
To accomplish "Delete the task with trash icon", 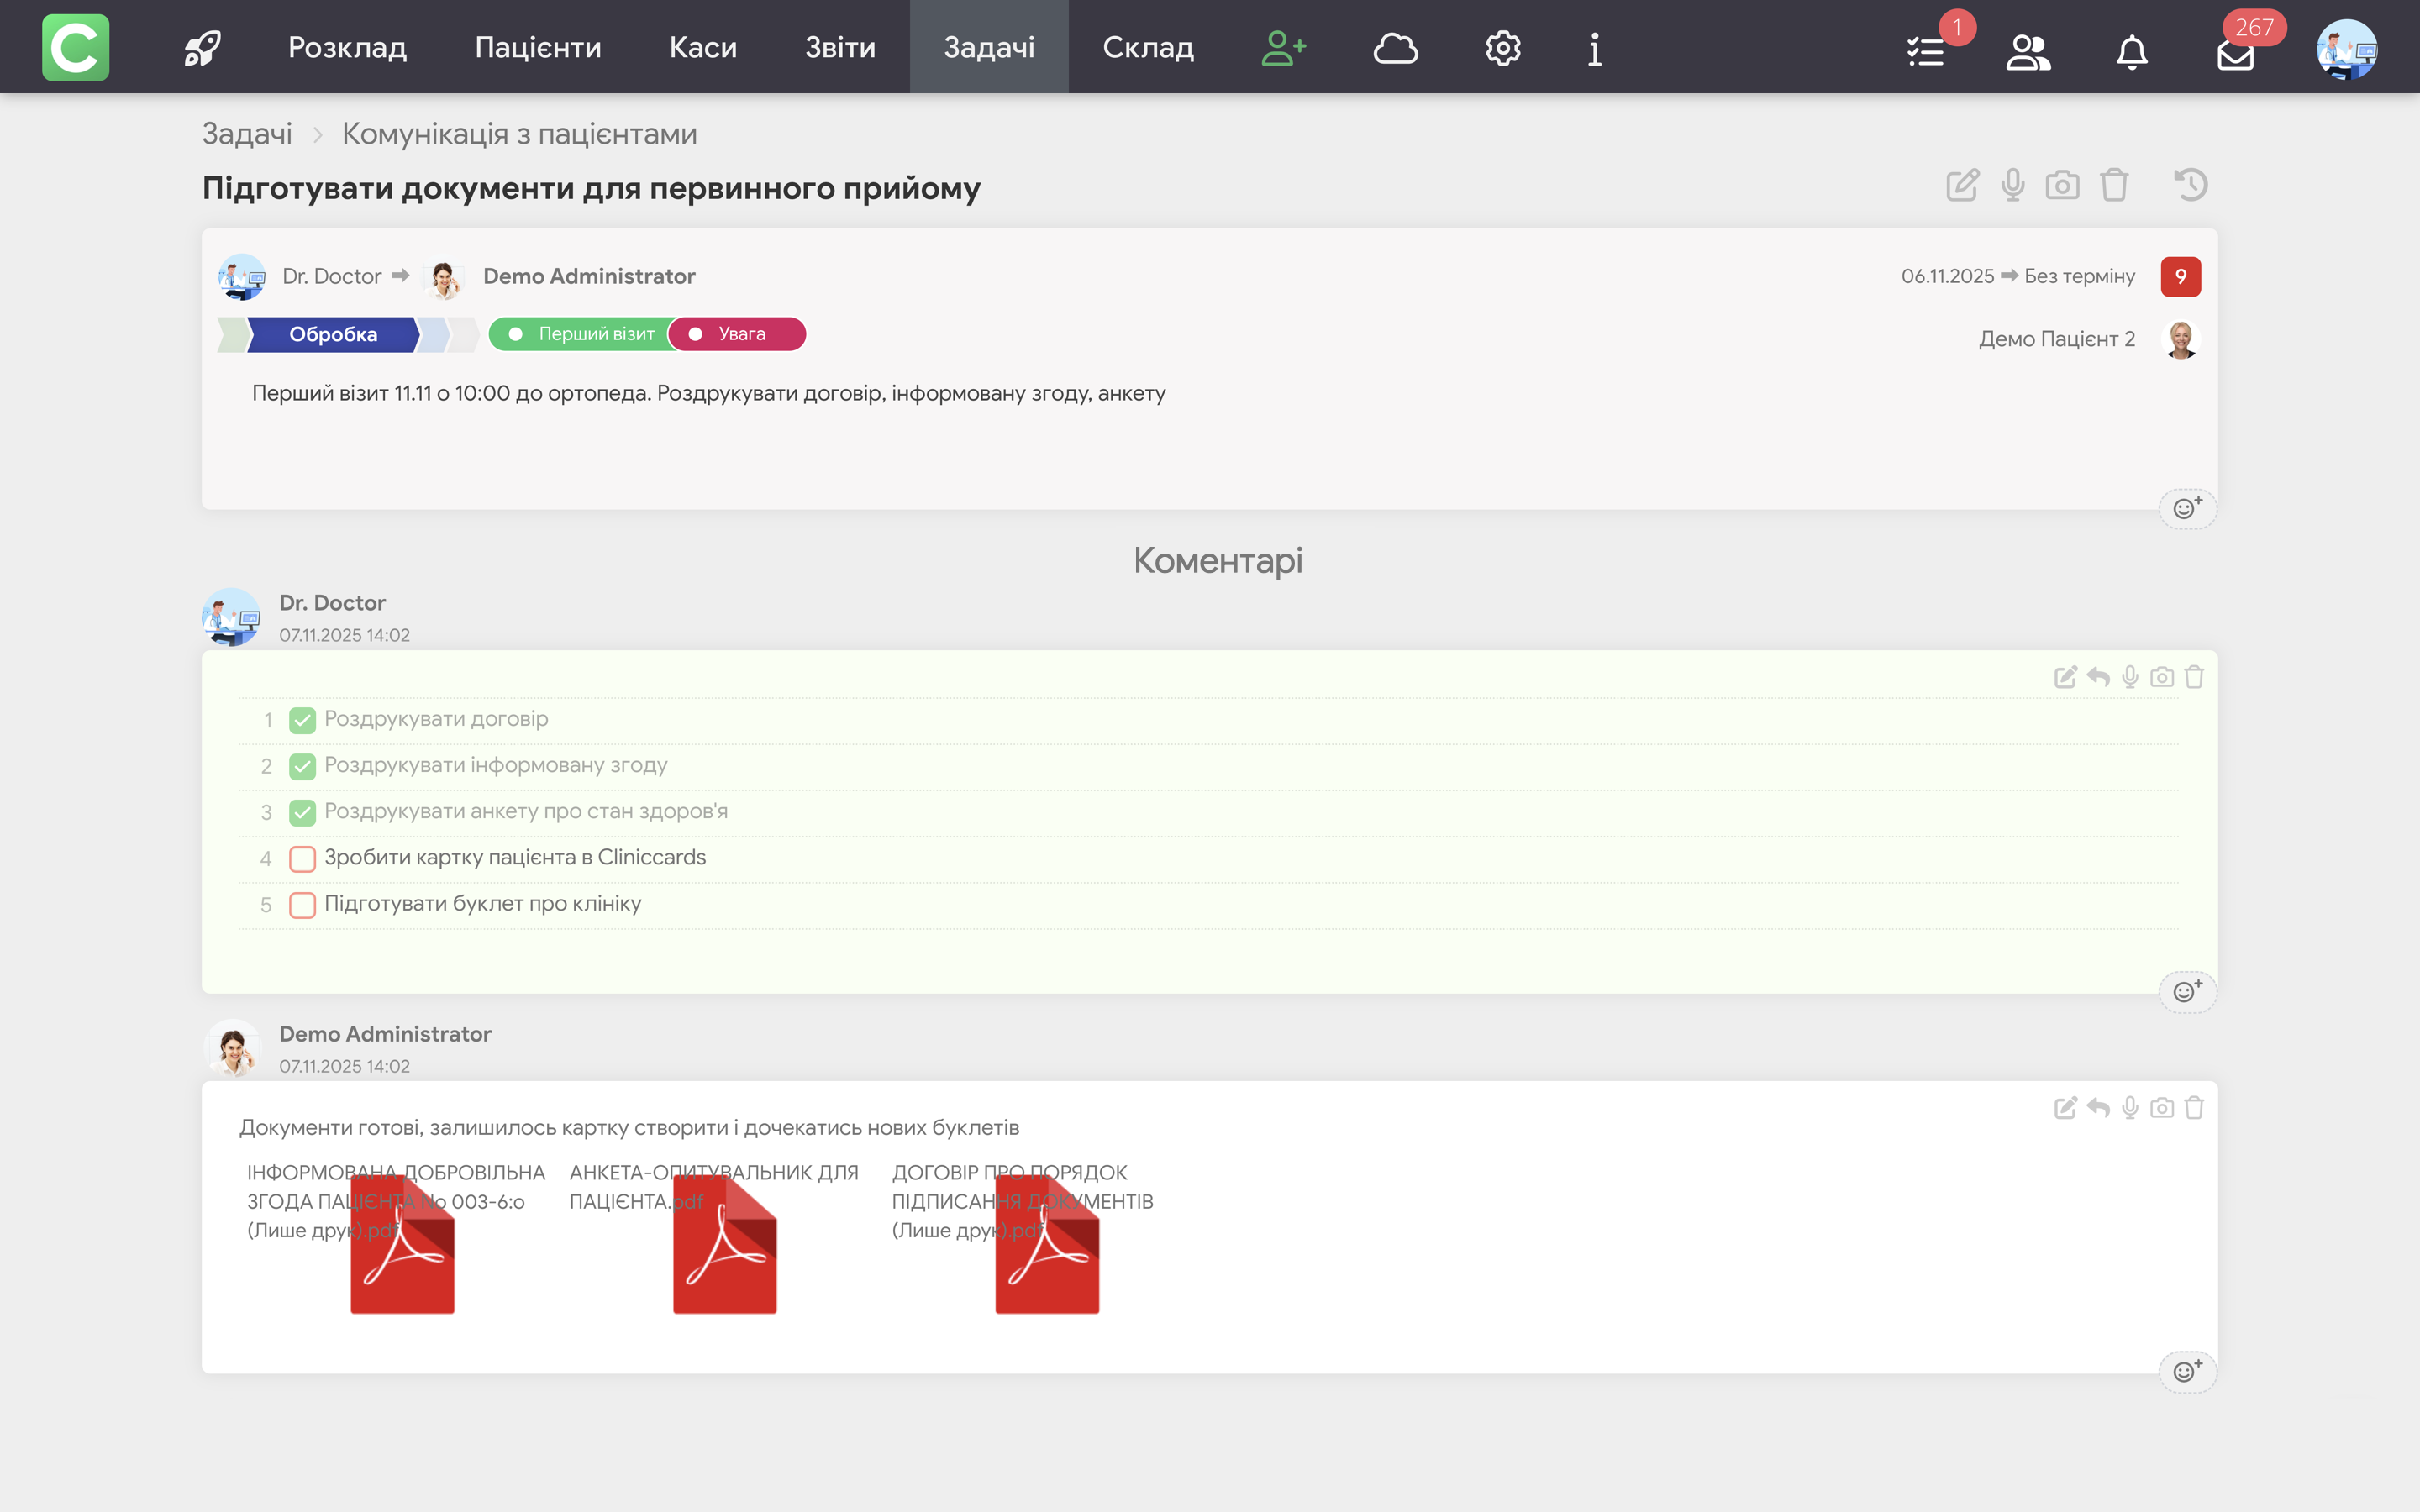I will 2114,185.
